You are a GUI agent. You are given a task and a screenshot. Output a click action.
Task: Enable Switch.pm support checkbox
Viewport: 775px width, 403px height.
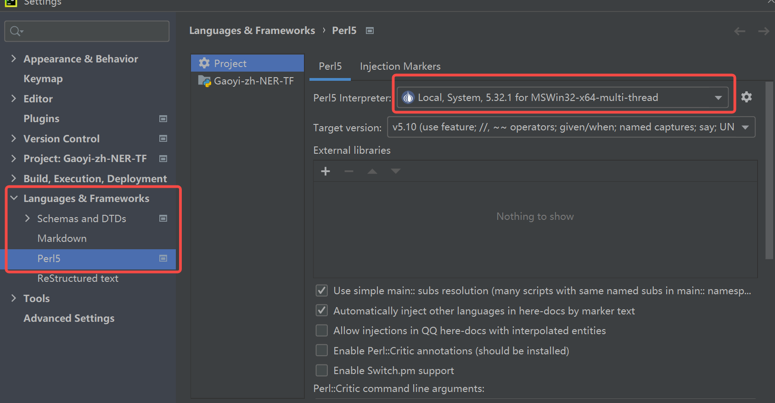(x=322, y=370)
